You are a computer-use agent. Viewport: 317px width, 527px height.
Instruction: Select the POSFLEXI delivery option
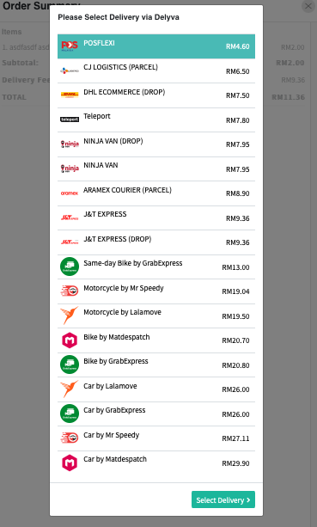(x=156, y=46)
